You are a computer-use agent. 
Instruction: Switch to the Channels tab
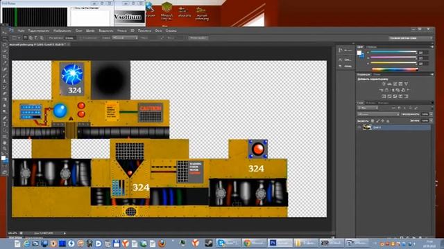point(370,103)
